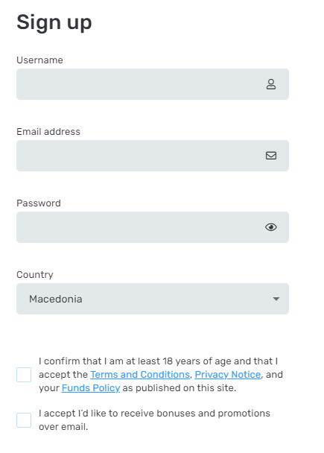Open the Funds Policy link
324x453 pixels.
pos(91,388)
